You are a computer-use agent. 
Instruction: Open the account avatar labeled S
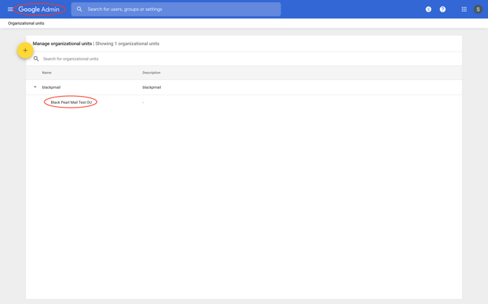click(x=478, y=9)
